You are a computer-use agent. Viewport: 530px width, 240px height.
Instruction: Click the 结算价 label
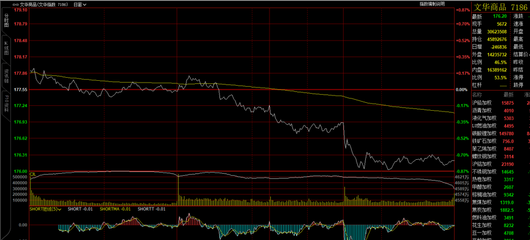coord(521,54)
